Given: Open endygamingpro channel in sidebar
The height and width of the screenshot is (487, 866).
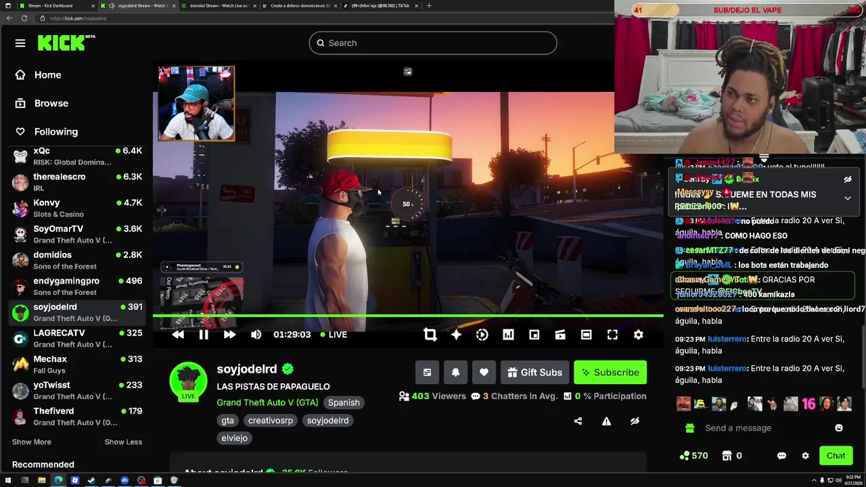Looking at the screenshot, I should (x=77, y=286).
